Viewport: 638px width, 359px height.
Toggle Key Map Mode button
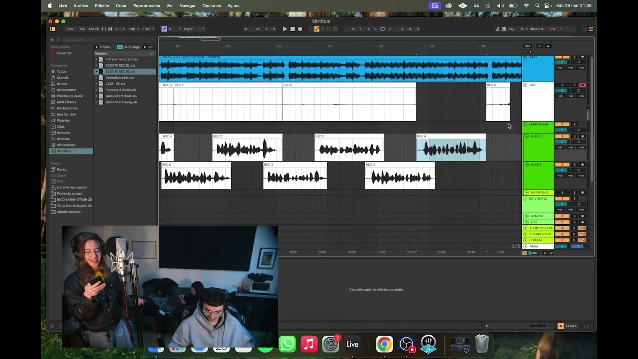511,29
